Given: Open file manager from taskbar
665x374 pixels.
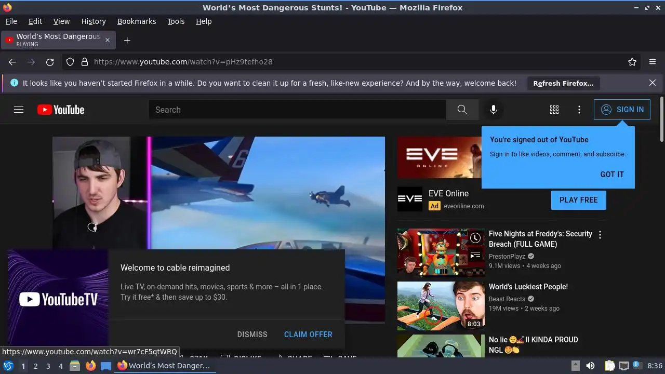Looking at the screenshot, I should click(75, 366).
